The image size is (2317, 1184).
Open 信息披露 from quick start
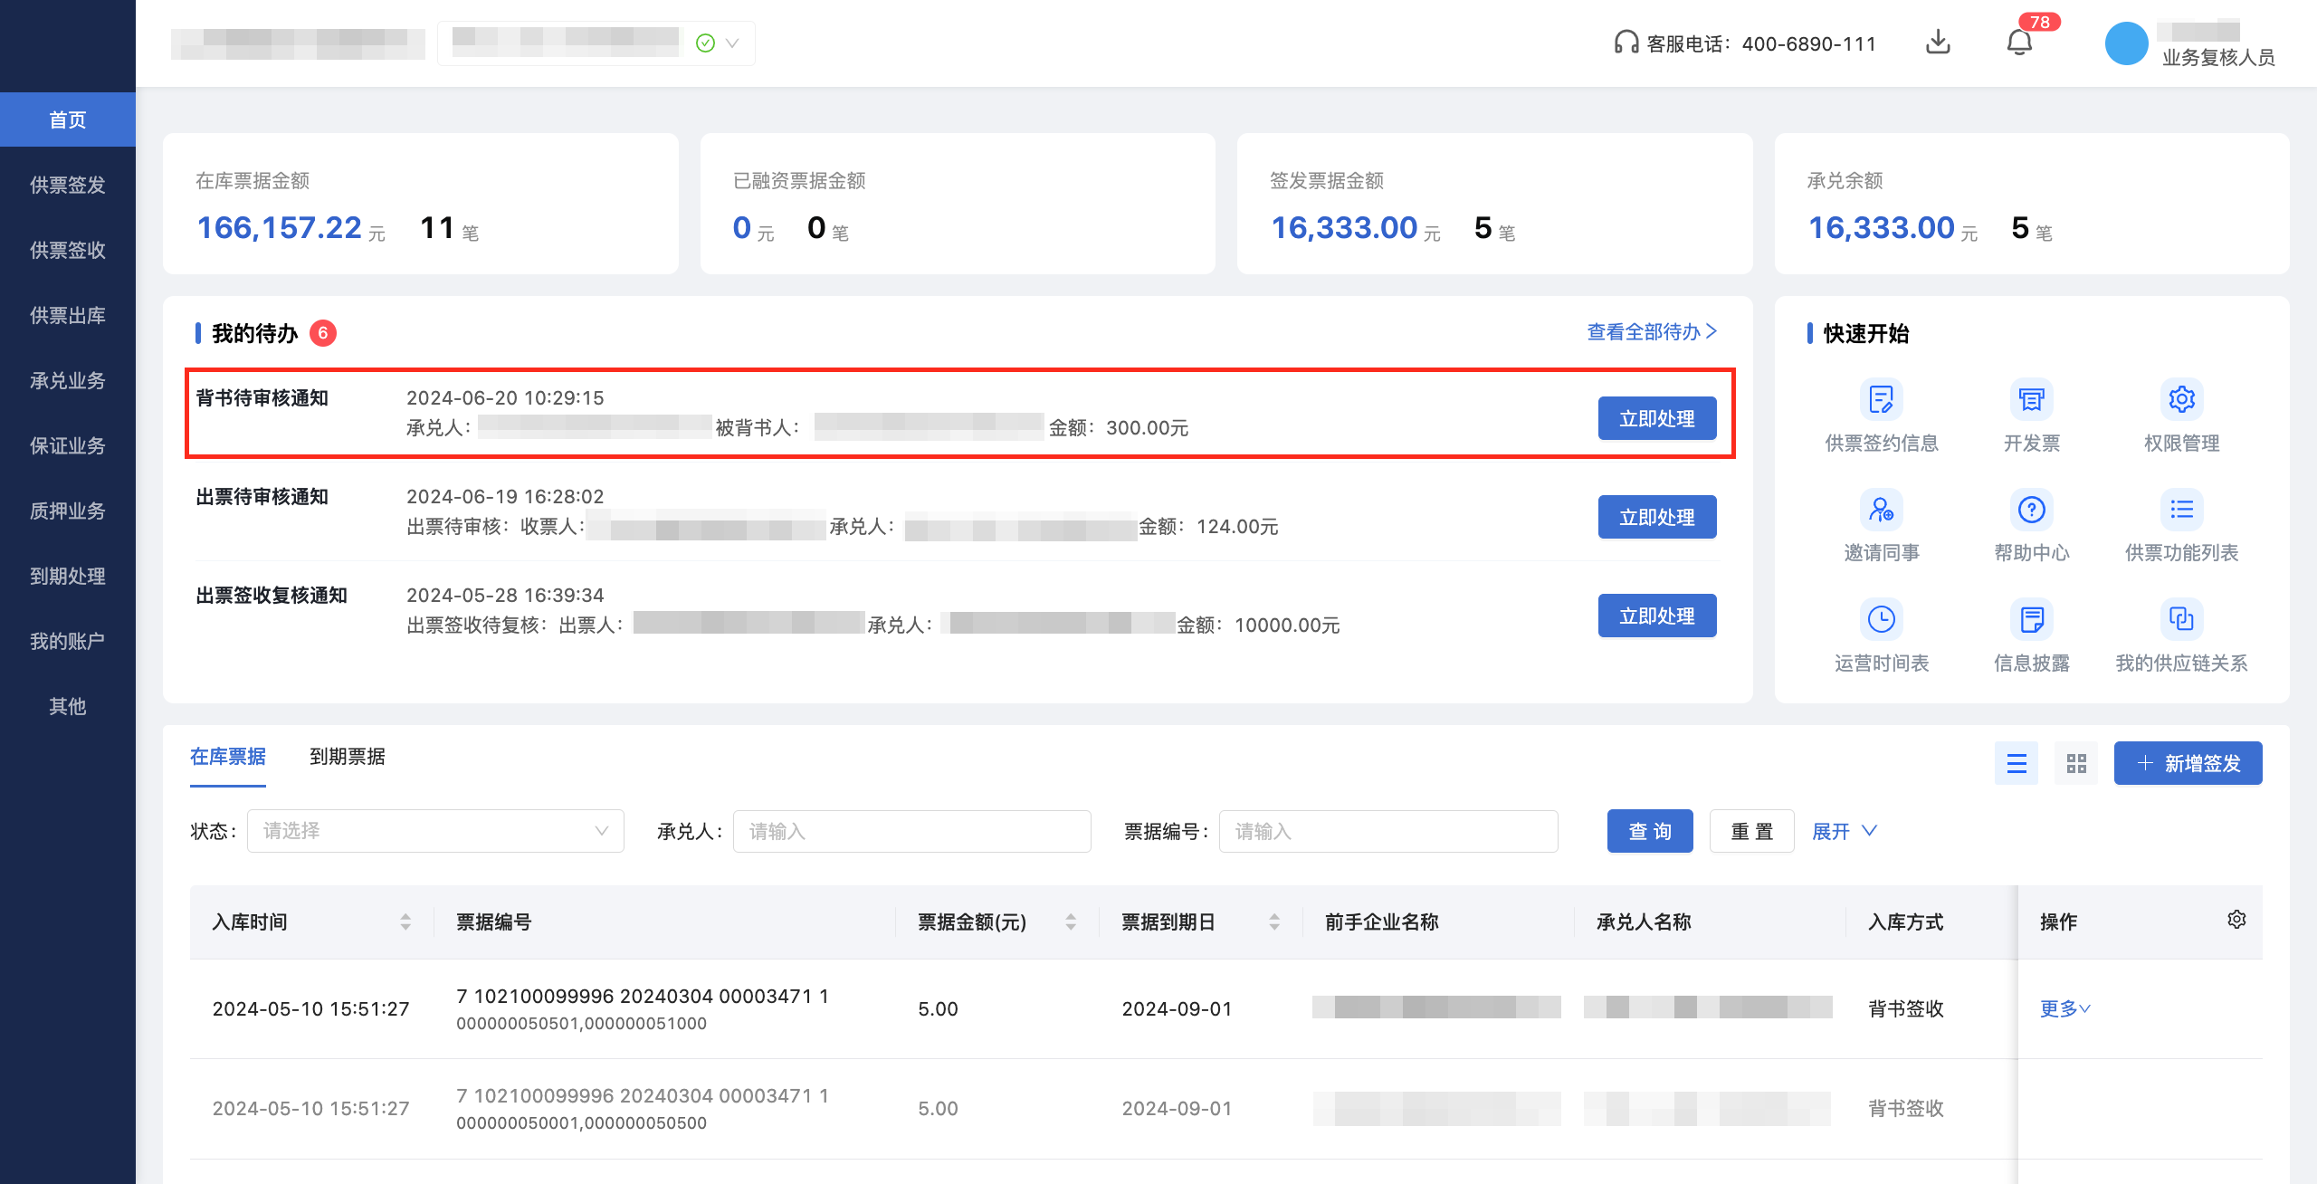point(2031,635)
